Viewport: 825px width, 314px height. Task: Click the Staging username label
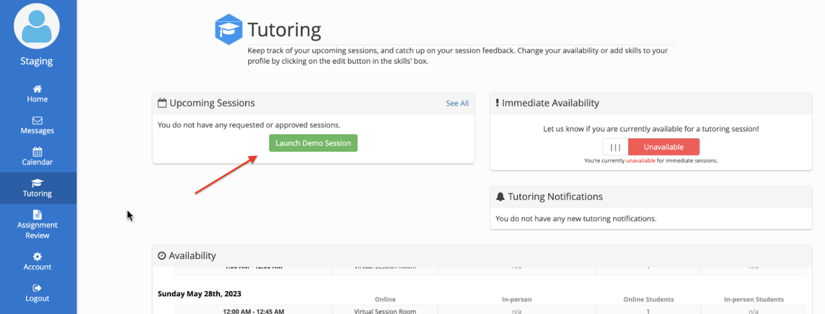pos(37,61)
